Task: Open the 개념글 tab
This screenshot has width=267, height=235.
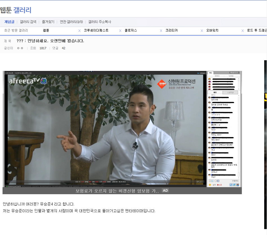Action: click(9, 22)
